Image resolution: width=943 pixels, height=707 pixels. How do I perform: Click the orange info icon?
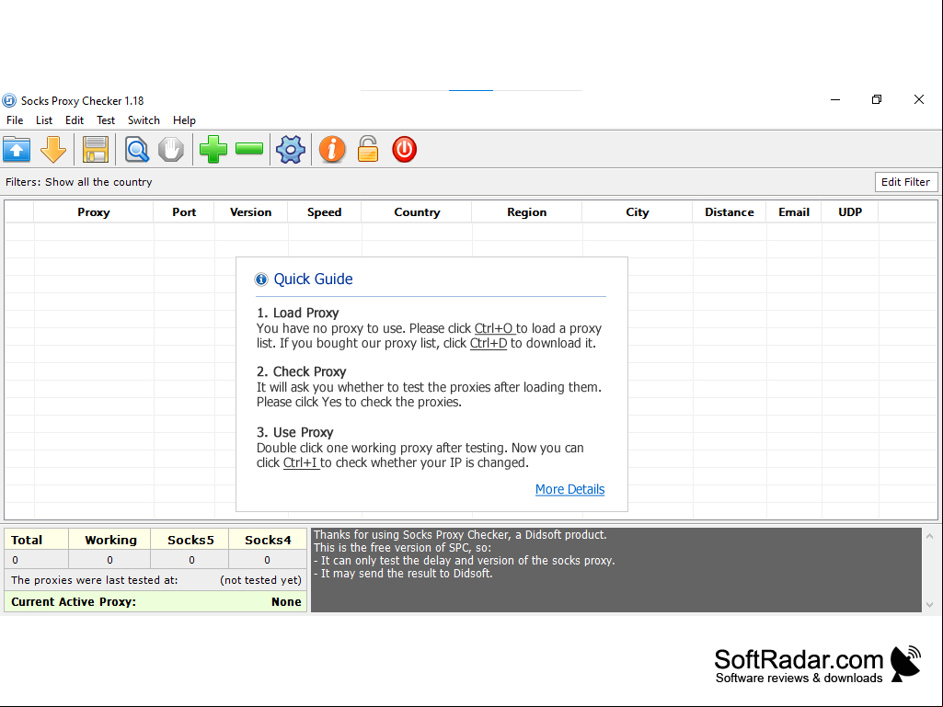tap(332, 150)
